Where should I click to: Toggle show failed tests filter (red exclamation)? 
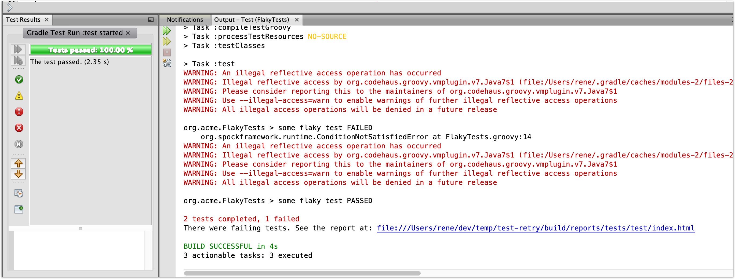(19, 112)
